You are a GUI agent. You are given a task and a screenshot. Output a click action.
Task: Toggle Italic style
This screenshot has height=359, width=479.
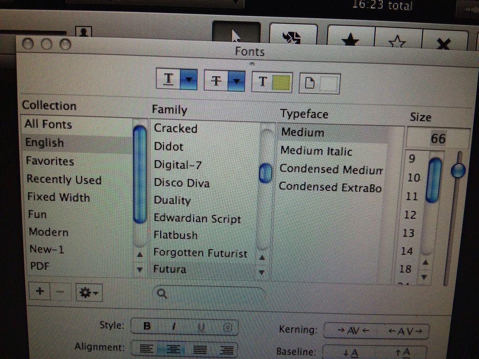[174, 327]
